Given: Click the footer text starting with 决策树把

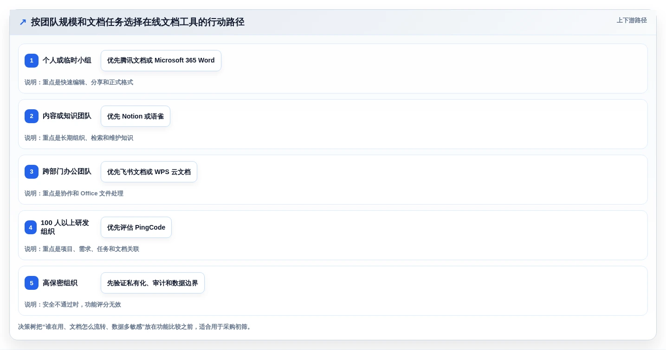Looking at the screenshot, I should click(136, 327).
